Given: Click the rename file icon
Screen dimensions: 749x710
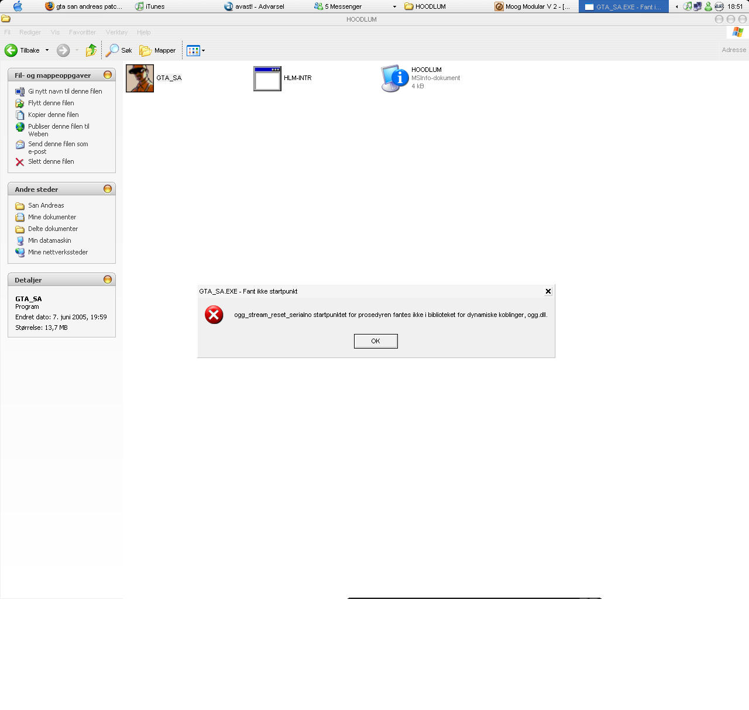Looking at the screenshot, I should pyautogui.click(x=20, y=91).
